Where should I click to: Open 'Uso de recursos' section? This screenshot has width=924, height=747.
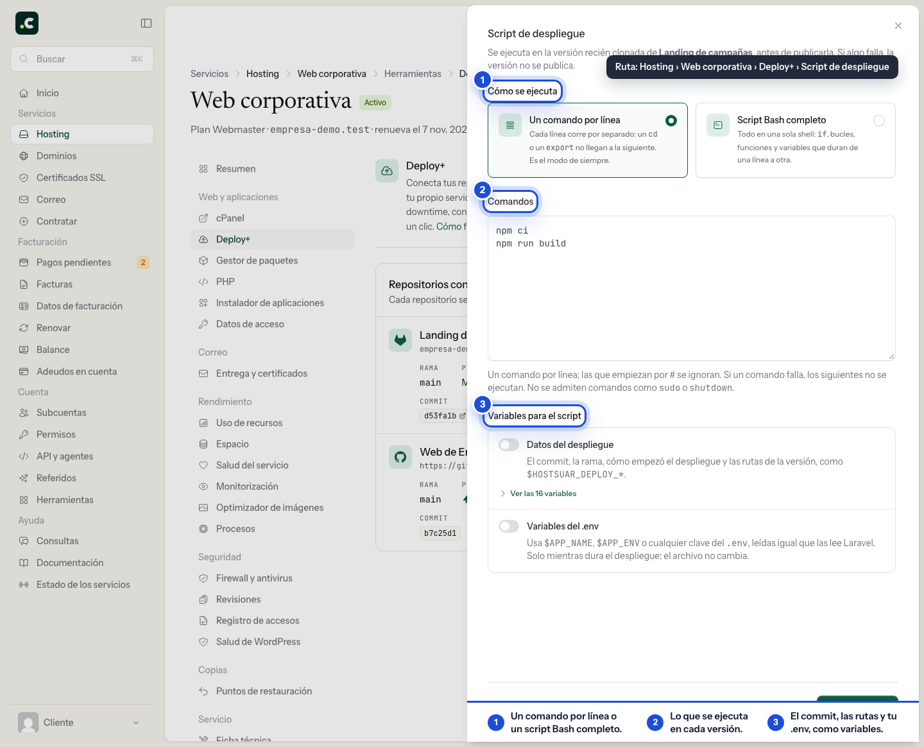coord(273,423)
